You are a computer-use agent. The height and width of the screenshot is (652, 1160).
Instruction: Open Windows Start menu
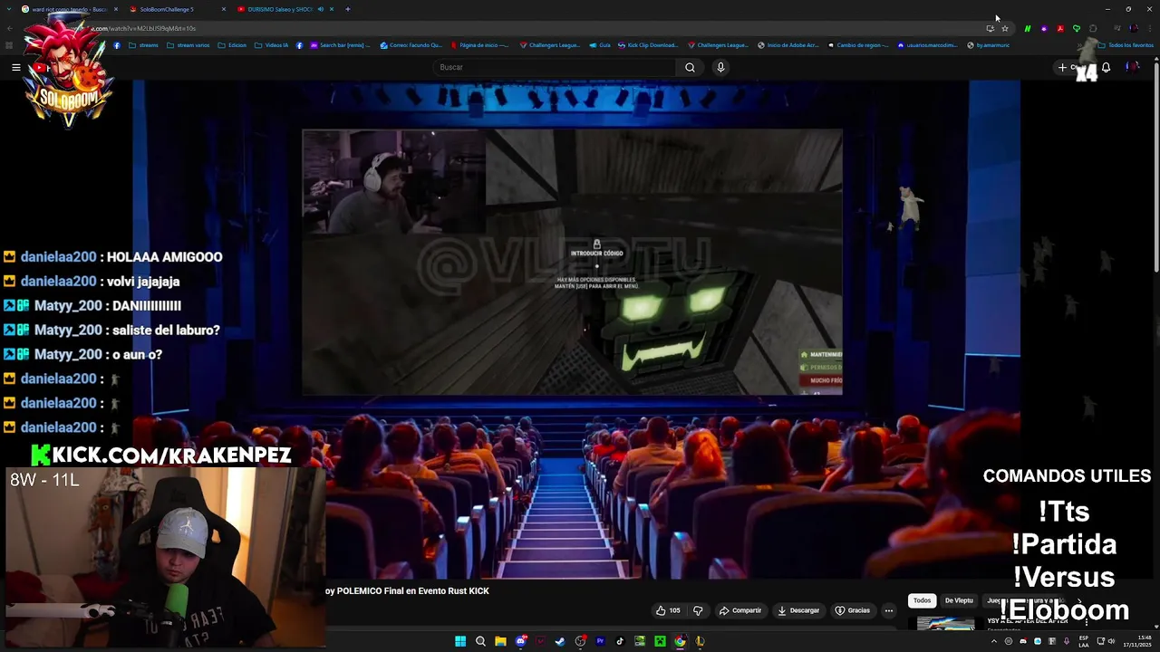[460, 641]
